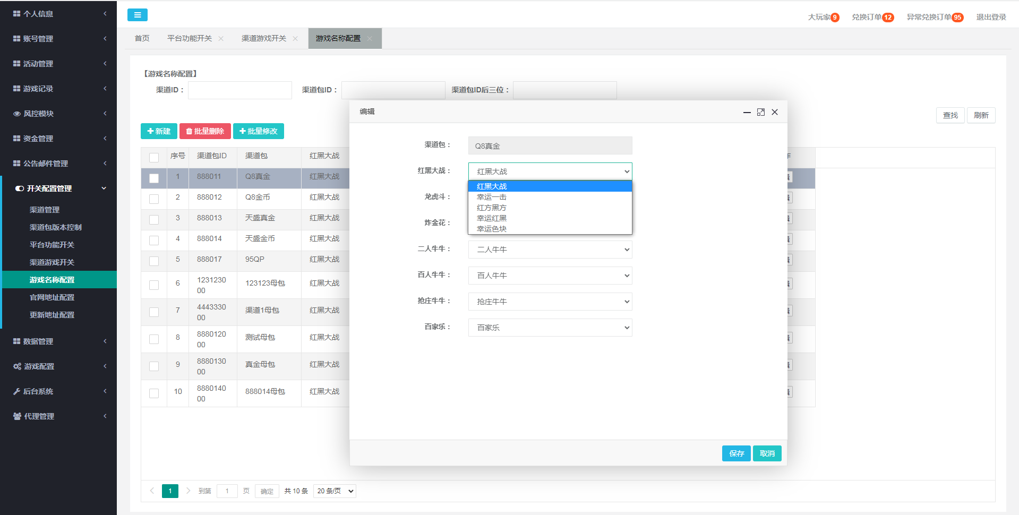Open 渠道管理 in the sidebar menu
The width and height of the screenshot is (1019, 515).
45,210
